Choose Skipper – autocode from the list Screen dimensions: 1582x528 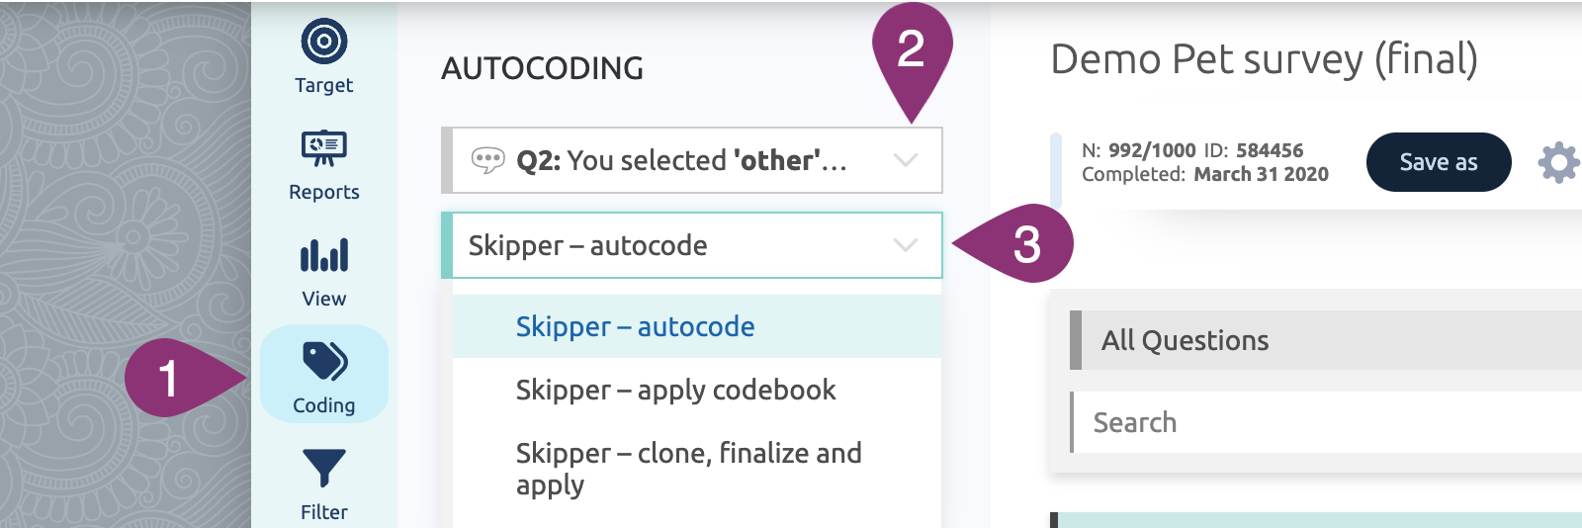tap(635, 326)
